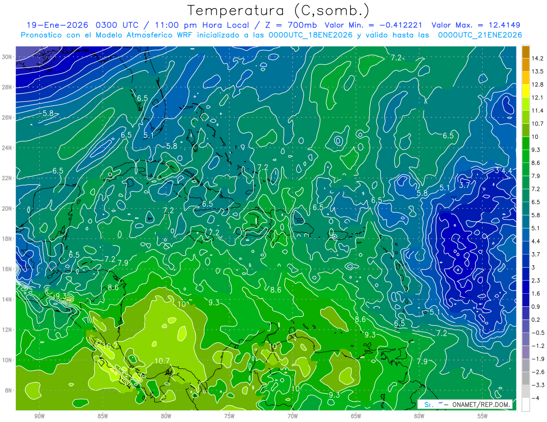Click the 65W longitude axis label
Screen dimensions: 547x422
356,416
